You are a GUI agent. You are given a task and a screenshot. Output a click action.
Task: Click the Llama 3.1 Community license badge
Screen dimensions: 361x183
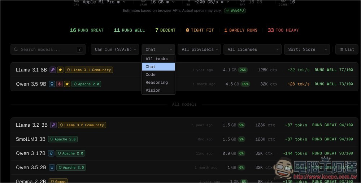[89, 70]
